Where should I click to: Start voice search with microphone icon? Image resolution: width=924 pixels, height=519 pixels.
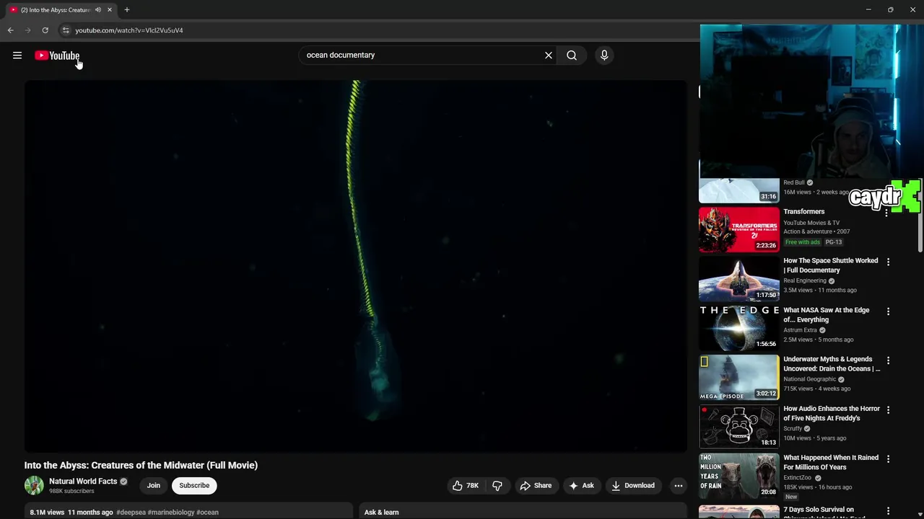(x=604, y=55)
